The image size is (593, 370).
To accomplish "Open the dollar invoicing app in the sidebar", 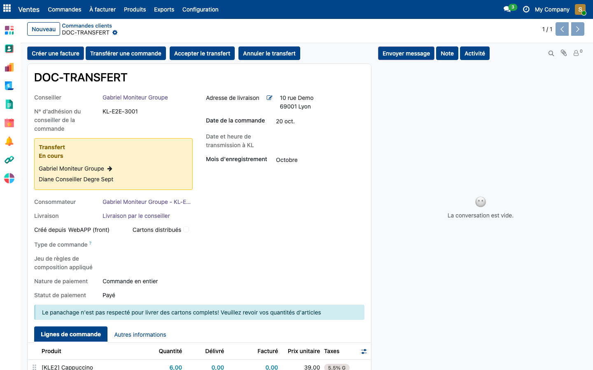I will pos(9,86).
